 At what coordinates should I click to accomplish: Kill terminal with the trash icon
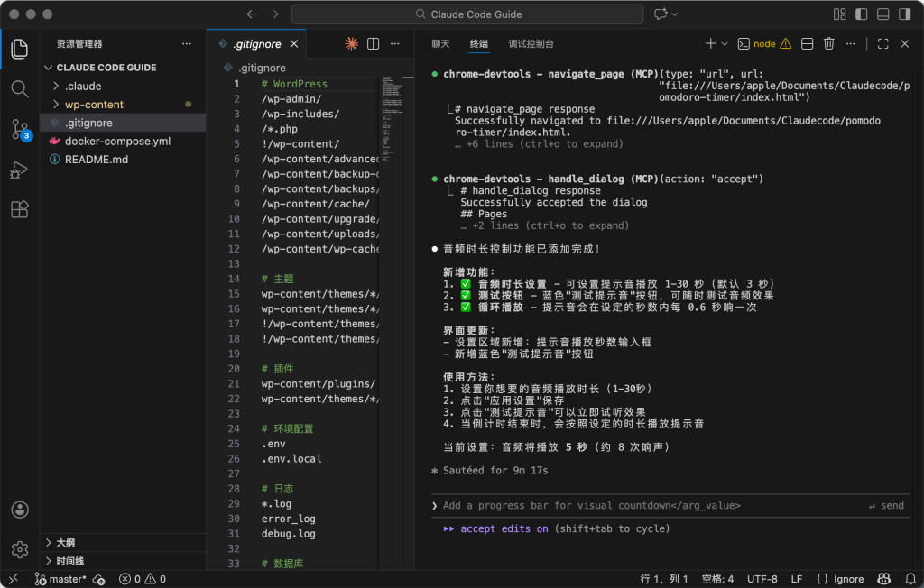(x=828, y=43)
